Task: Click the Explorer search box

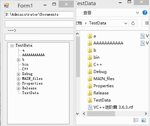Action: pos(145,23)
